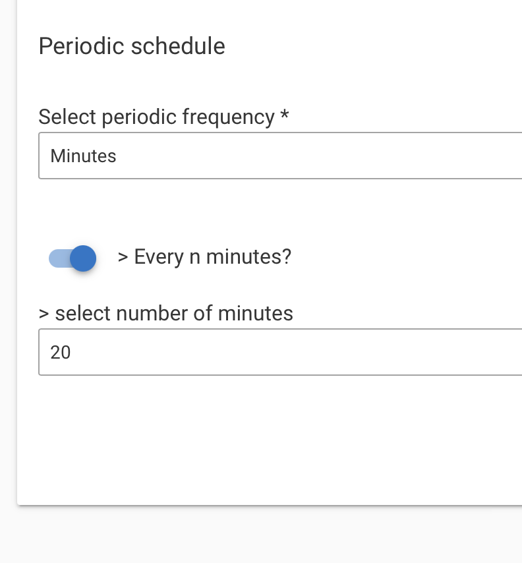Select the 'Minutes' value text in combo box
The image size is (522, 563).
click(x=83, y=156)
